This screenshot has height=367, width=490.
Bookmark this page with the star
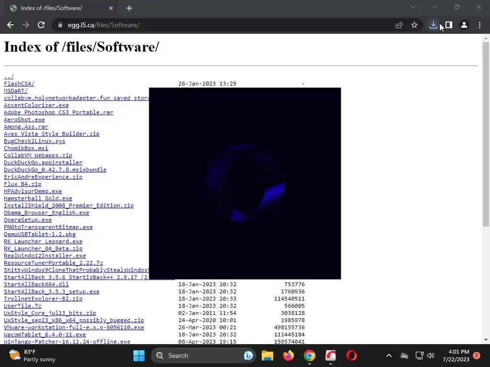(x=414, y=25)
